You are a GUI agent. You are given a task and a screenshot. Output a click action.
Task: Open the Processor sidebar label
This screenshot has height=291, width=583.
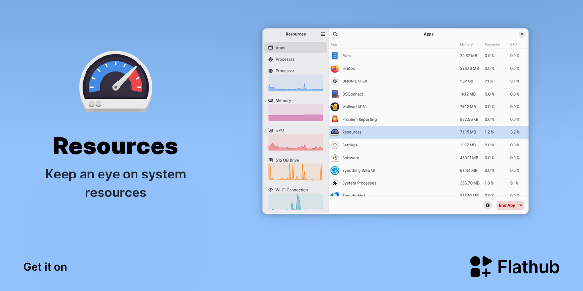click(285, 71)
